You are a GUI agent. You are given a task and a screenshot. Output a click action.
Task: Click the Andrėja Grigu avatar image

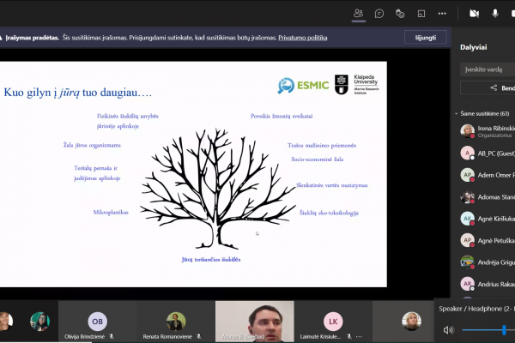468,262
